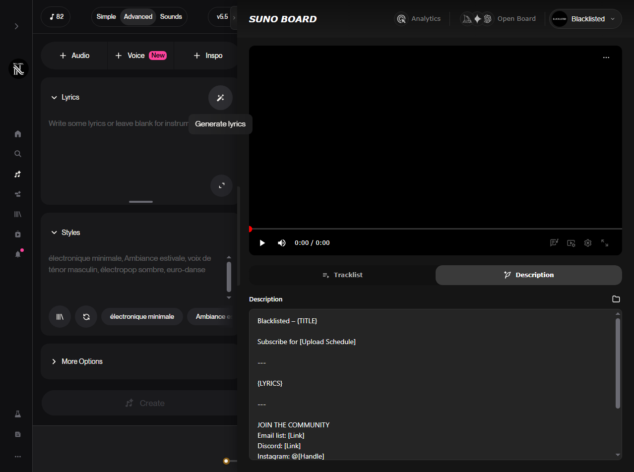This screenshot has width=634, height=472.
Task: Open the saved styles library icon
Action: tap(60, 316)
